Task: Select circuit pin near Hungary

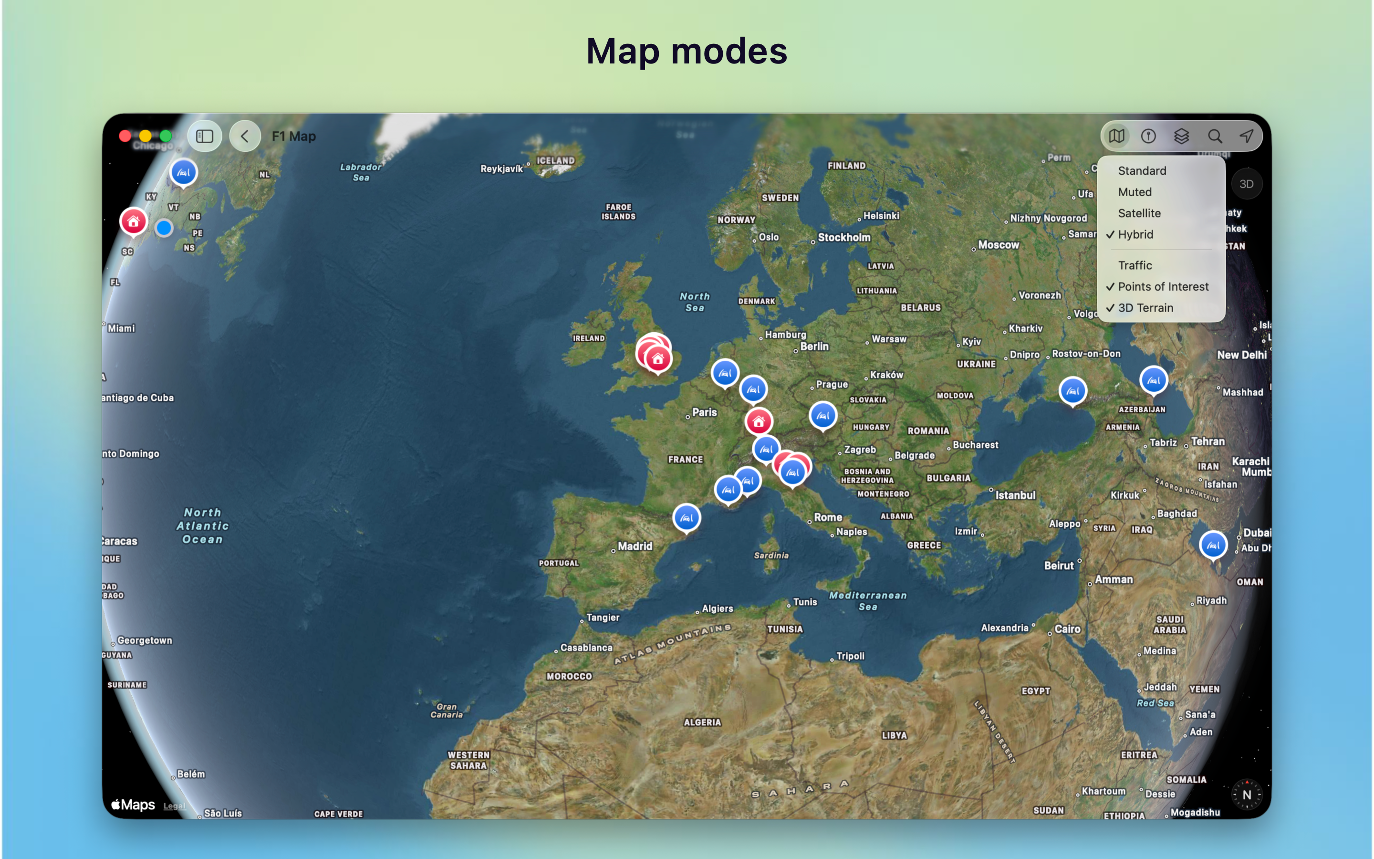Action: (822, 416)
